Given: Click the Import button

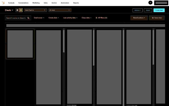Looking at the screenshot, I should [x=148, y=10].
